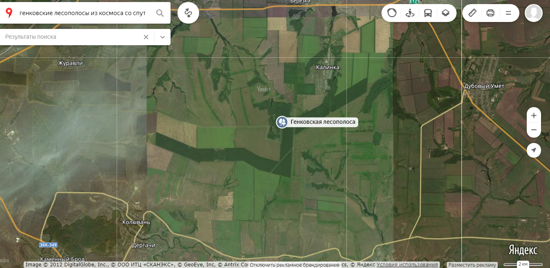Zoom in with plus button

coord(534,115)
